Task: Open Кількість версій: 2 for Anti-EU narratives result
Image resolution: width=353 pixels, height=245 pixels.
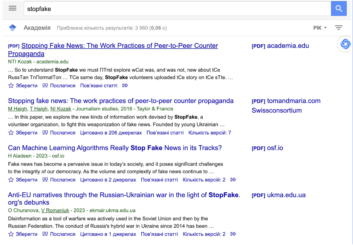Action: click(x=204, y=234)
